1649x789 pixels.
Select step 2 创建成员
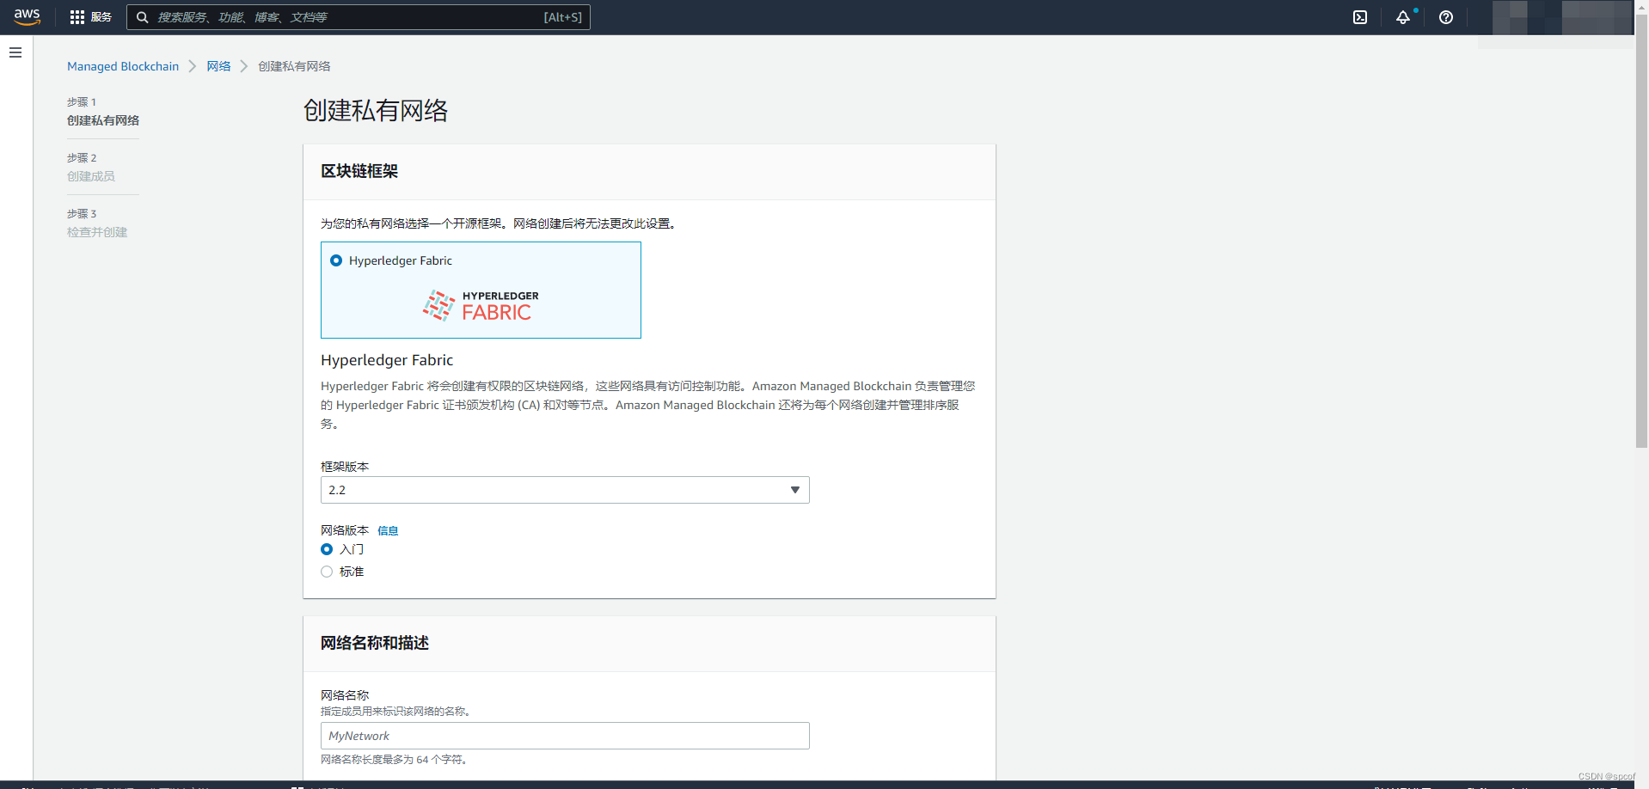pyautogui.click(x=91, y=176)
